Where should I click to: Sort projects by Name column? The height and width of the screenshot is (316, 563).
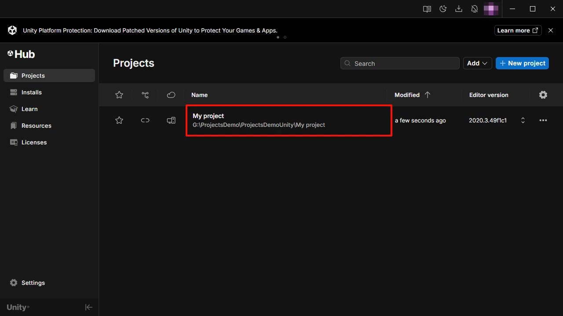point(200,95)
